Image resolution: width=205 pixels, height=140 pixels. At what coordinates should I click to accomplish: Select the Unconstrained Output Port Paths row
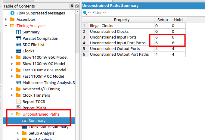coord(134,54)
